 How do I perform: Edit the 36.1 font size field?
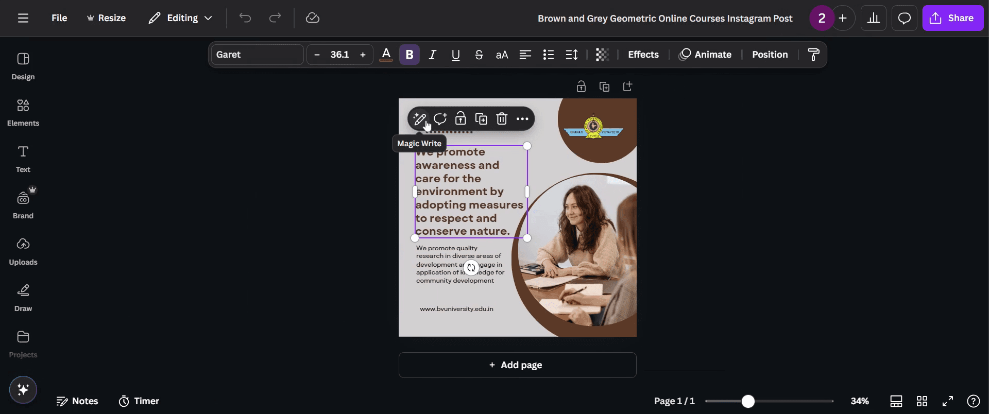340,55
